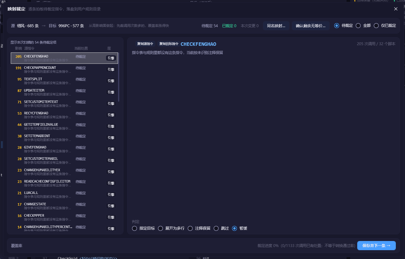
Task: Click the CHECKFENGHAO heading in the detail pane
Action: tap(198, 44)
